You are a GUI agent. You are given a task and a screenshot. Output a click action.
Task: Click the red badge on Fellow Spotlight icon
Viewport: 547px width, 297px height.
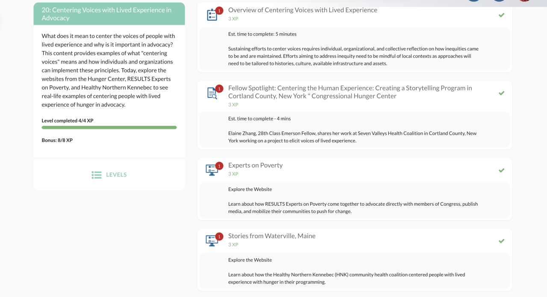tap(219, 89)
